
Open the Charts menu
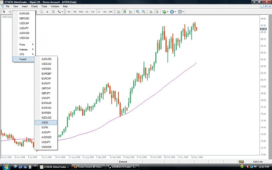pyautogui.click(x=34, y=7)
